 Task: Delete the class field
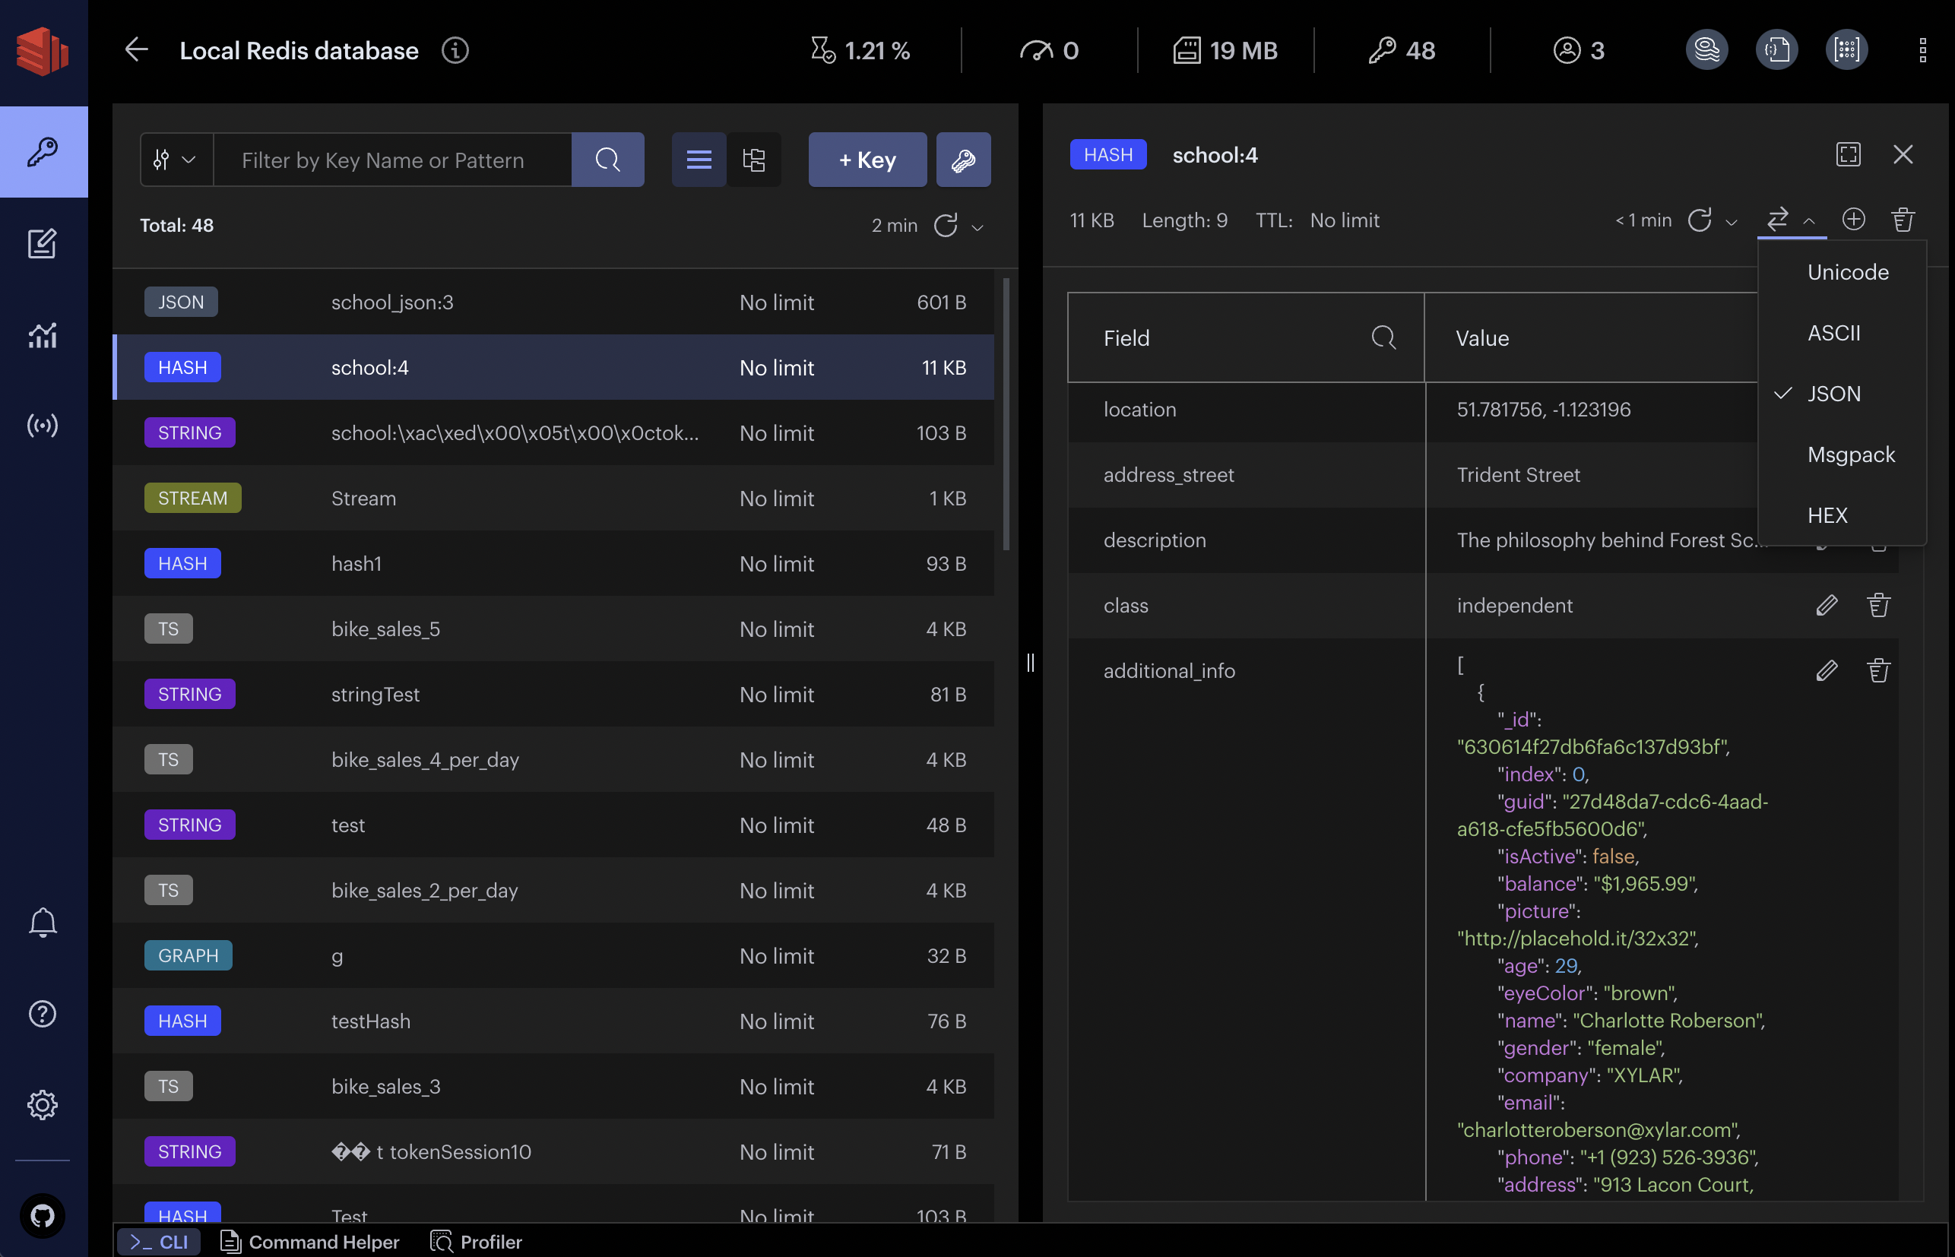(1877, 606)
